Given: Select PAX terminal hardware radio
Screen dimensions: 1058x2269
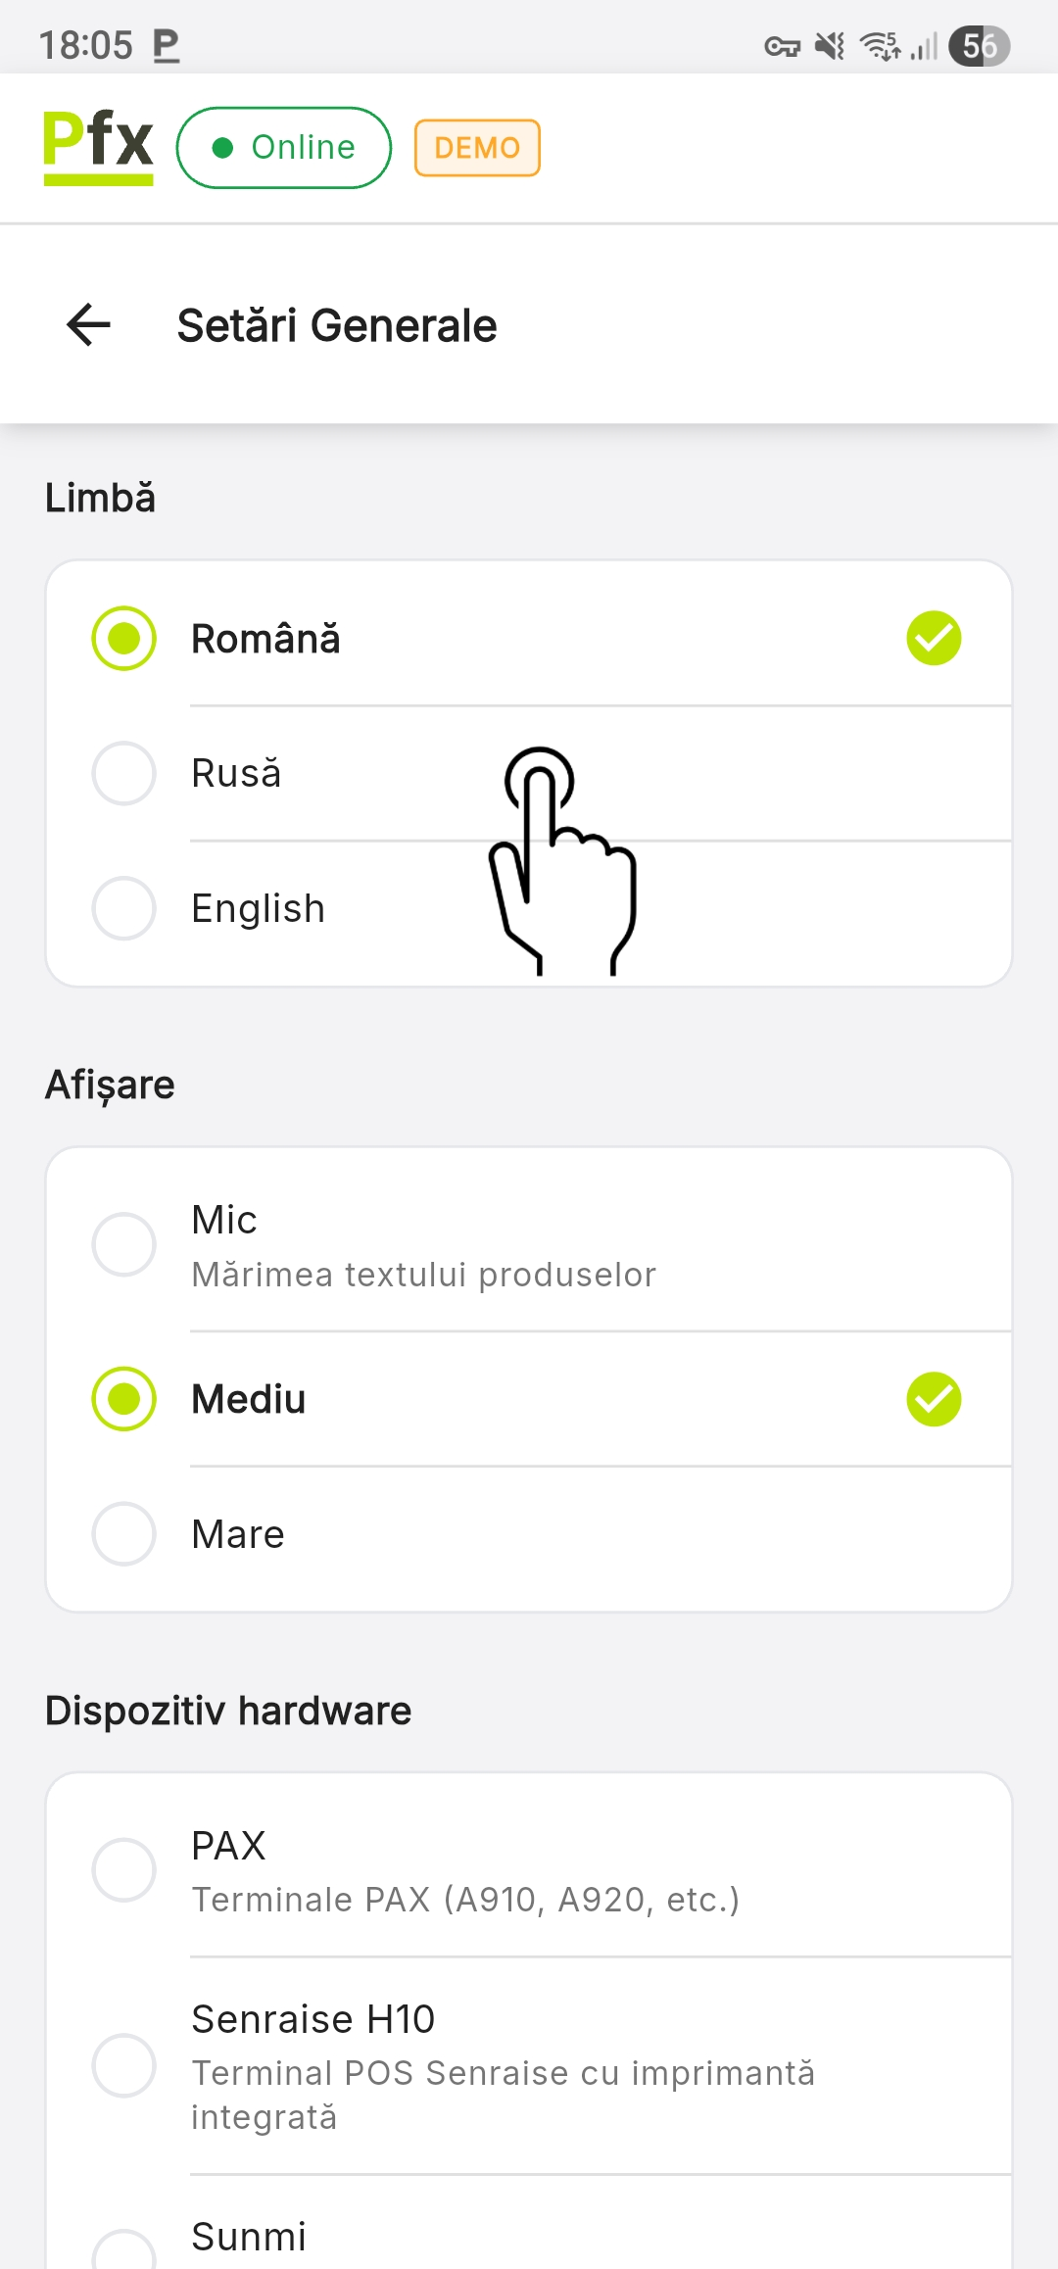Looking at the screenshot, I should tap(124, 1870).
